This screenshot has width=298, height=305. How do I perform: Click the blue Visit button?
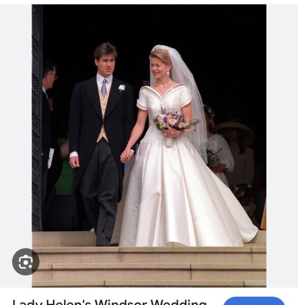click(253, 301)
